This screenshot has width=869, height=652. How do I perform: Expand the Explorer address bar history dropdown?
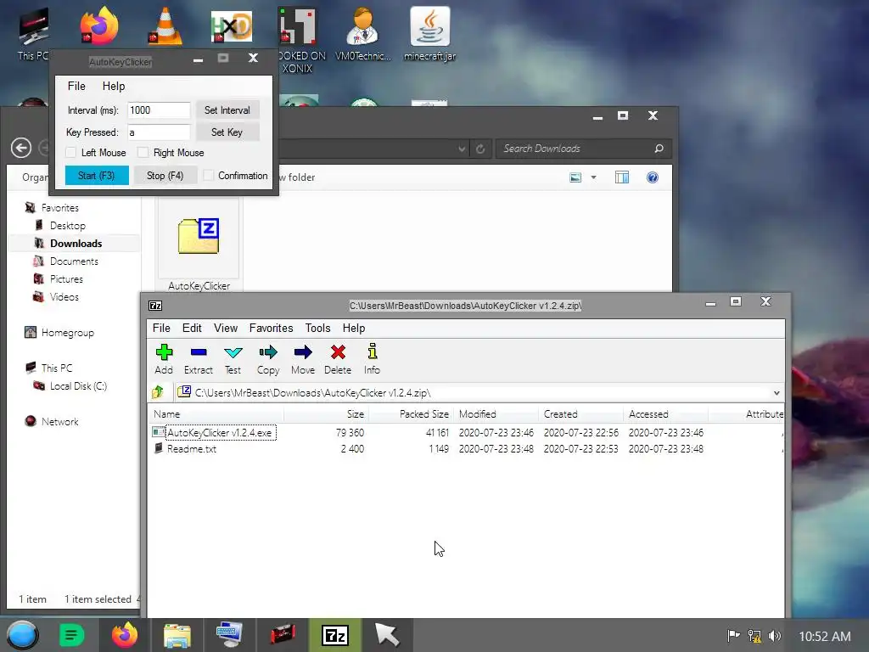pos(462,149)
